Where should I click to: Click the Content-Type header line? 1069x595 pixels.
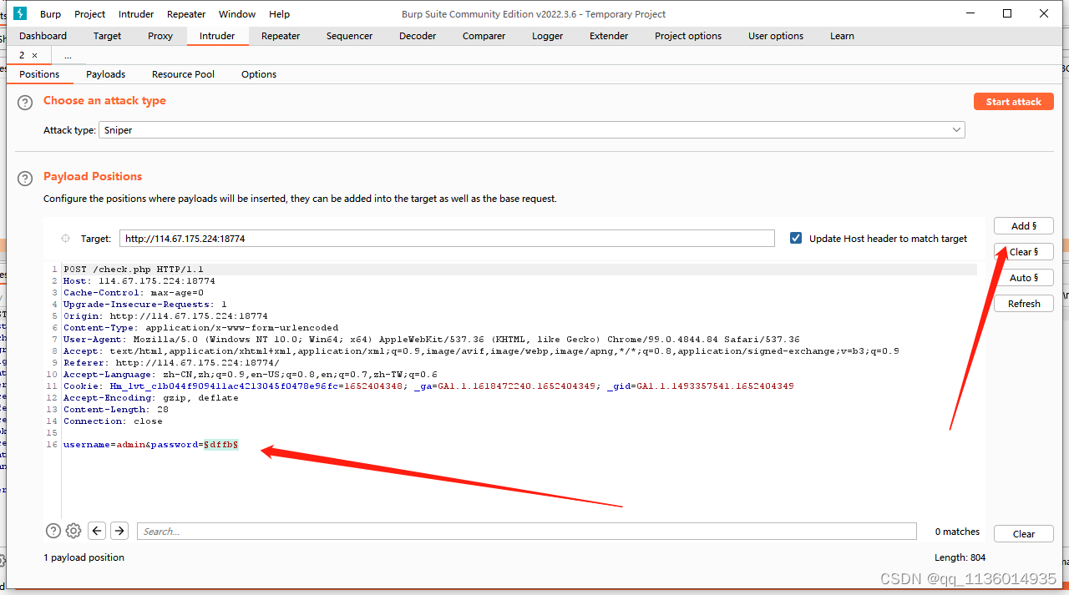[x=200, y=328]
